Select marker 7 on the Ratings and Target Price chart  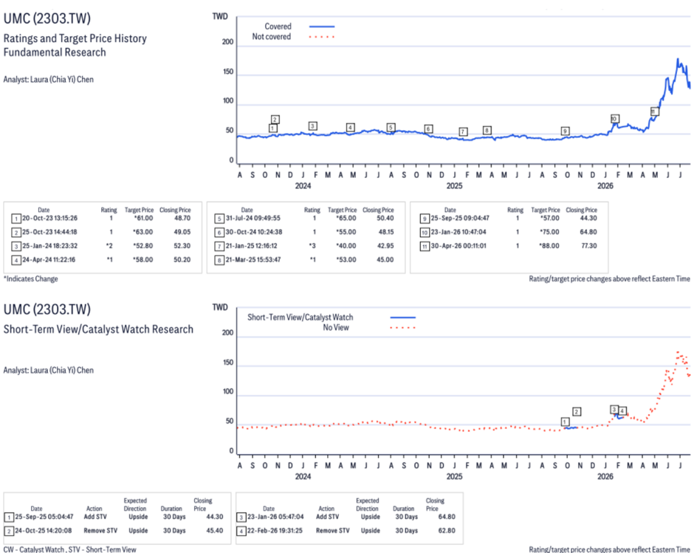pos(463,132)
